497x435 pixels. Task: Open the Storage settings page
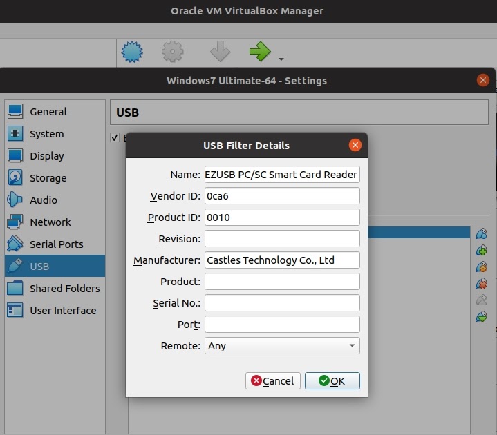pos(55,178)
